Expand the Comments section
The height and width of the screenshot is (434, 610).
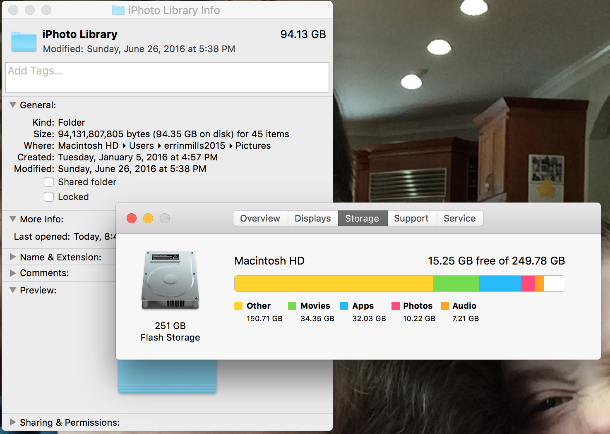click(13, 273)
